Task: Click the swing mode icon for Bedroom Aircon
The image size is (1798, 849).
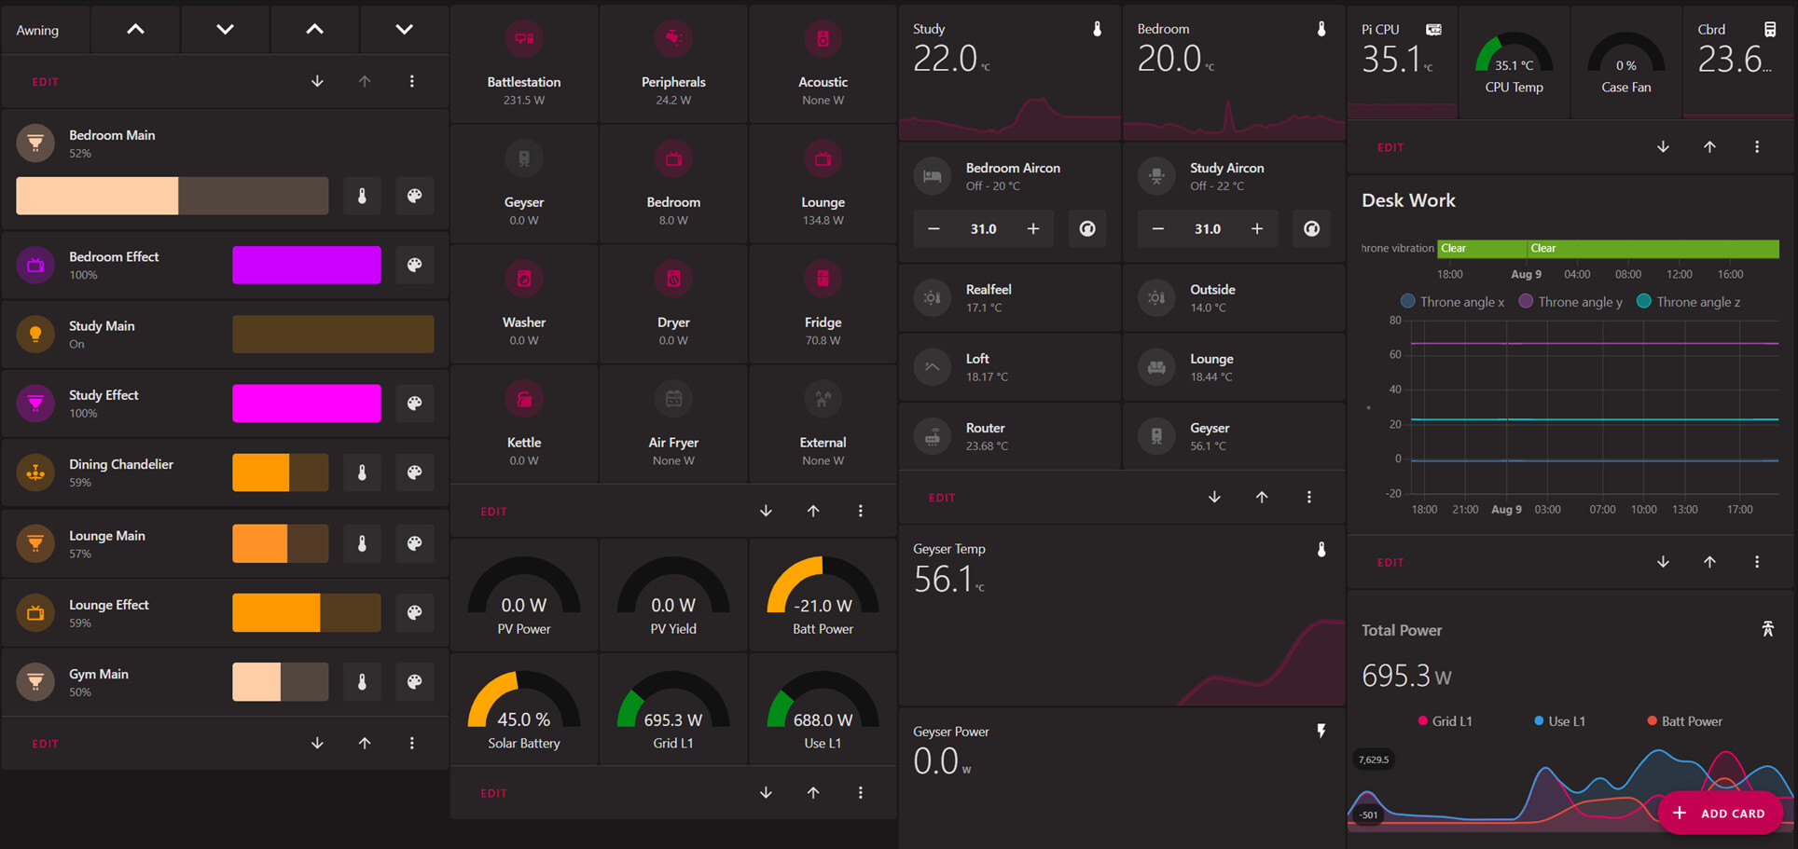Action: click(1087, 228)
